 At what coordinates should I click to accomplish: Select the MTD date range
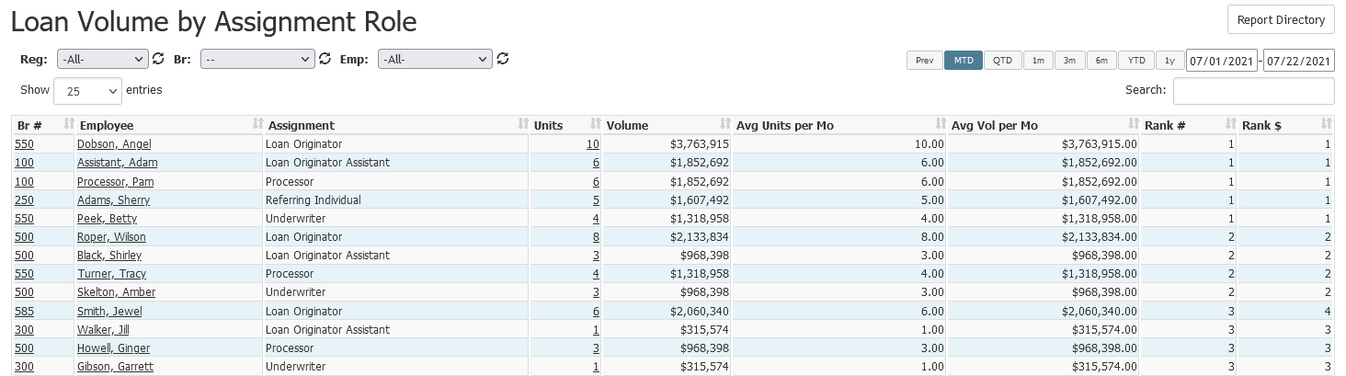[x=964, y=60]
